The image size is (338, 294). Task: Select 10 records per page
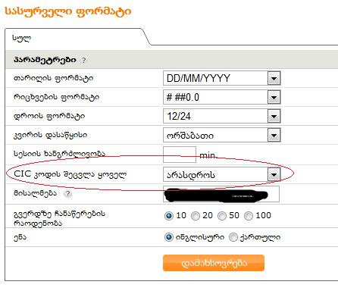pos(169,216)
